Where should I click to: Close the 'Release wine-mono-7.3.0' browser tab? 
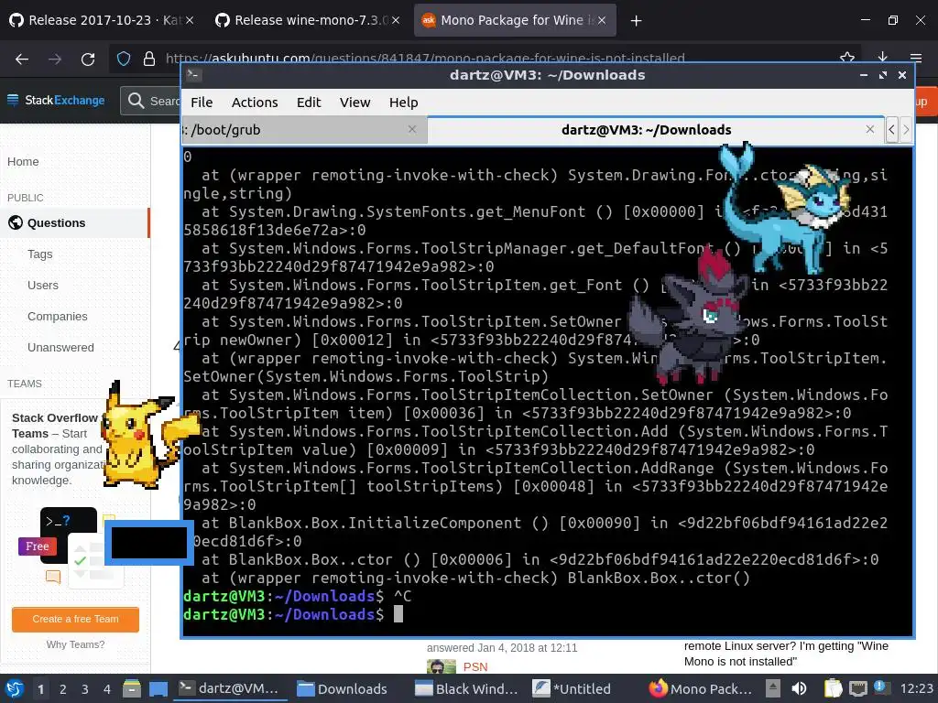tap(396, 20)
